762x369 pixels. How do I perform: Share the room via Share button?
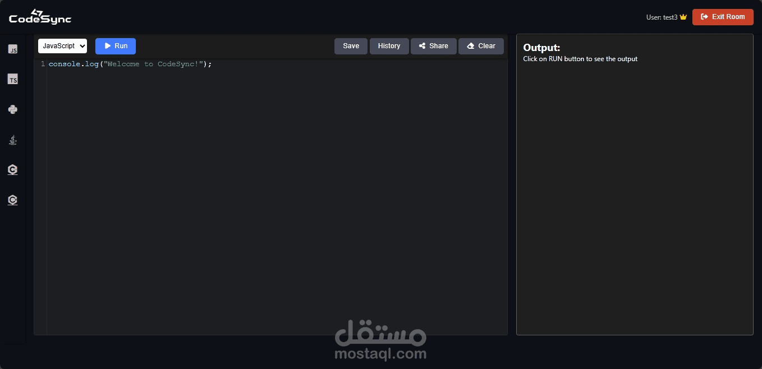(x=434, y=46)
